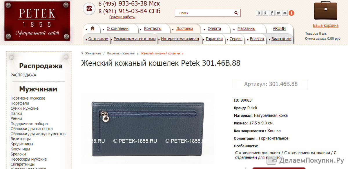348x169 pixels.
Task: Go to home page via house icon
Action: pyautogui.click(x=93, y=29)
